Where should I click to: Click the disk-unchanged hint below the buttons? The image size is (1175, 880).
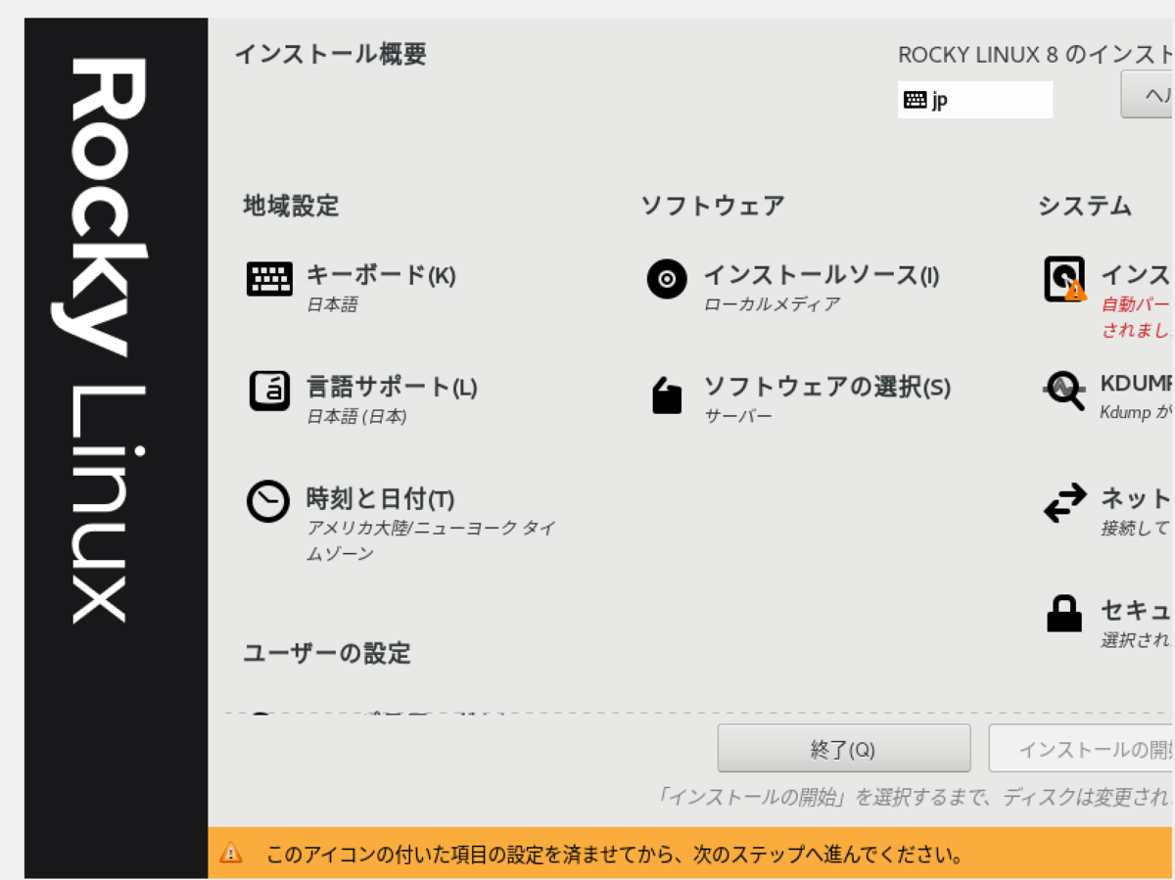click(915, 797)
